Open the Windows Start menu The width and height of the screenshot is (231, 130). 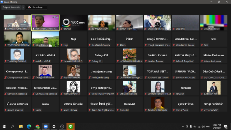click(x=4, y=127)
